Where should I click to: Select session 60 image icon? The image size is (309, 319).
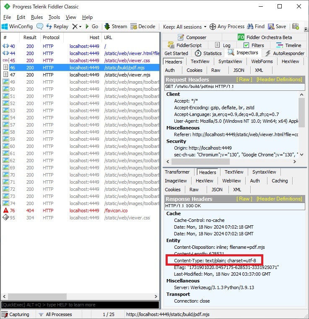pos(6,146)
